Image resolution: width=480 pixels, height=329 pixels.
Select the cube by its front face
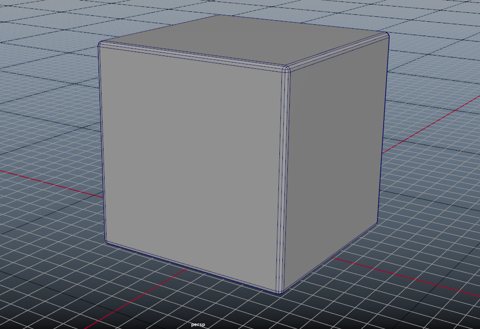(x=191, y=167)
